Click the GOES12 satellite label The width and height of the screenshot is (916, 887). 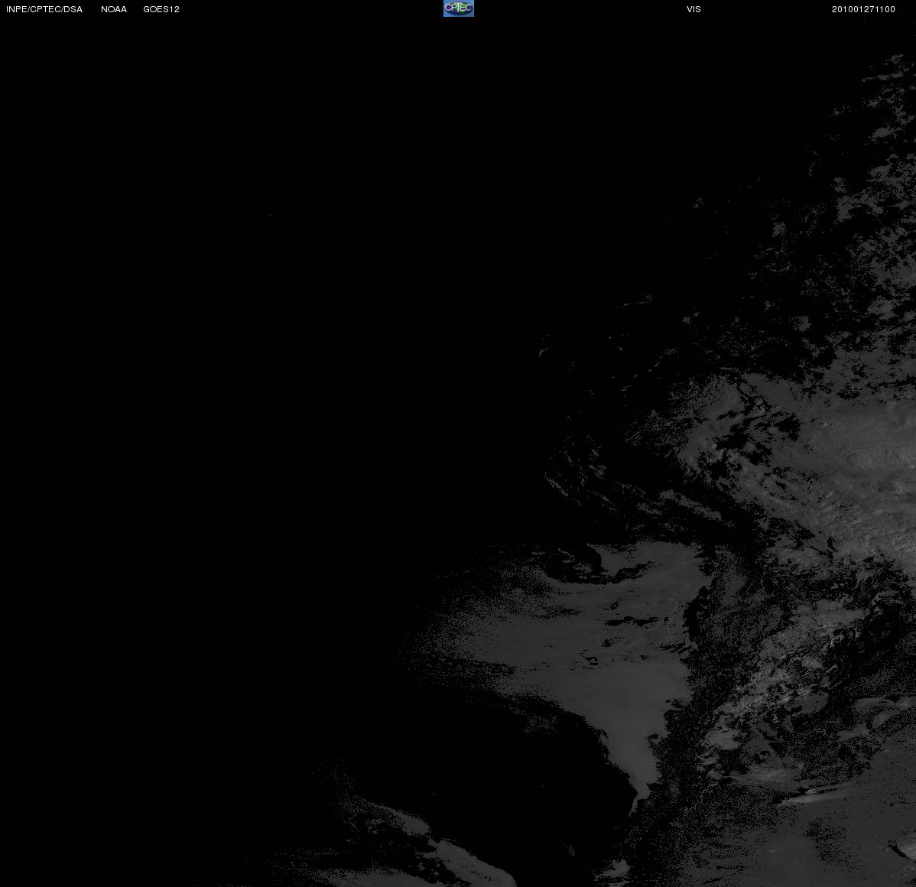coord(161,9)
